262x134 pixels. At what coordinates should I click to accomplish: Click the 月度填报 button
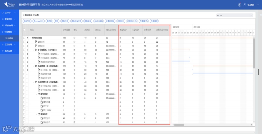coord(154,21)
